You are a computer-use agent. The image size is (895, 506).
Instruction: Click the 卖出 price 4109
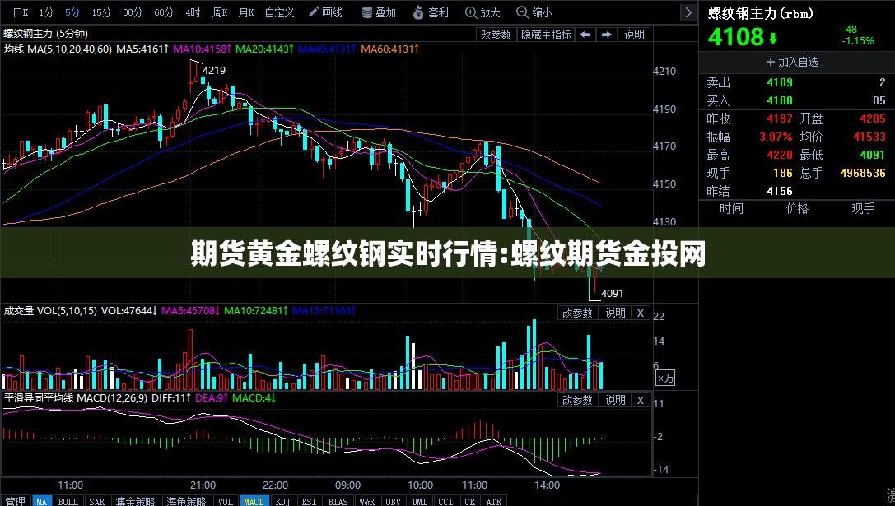pyautogui.click(x=780, y=83)
